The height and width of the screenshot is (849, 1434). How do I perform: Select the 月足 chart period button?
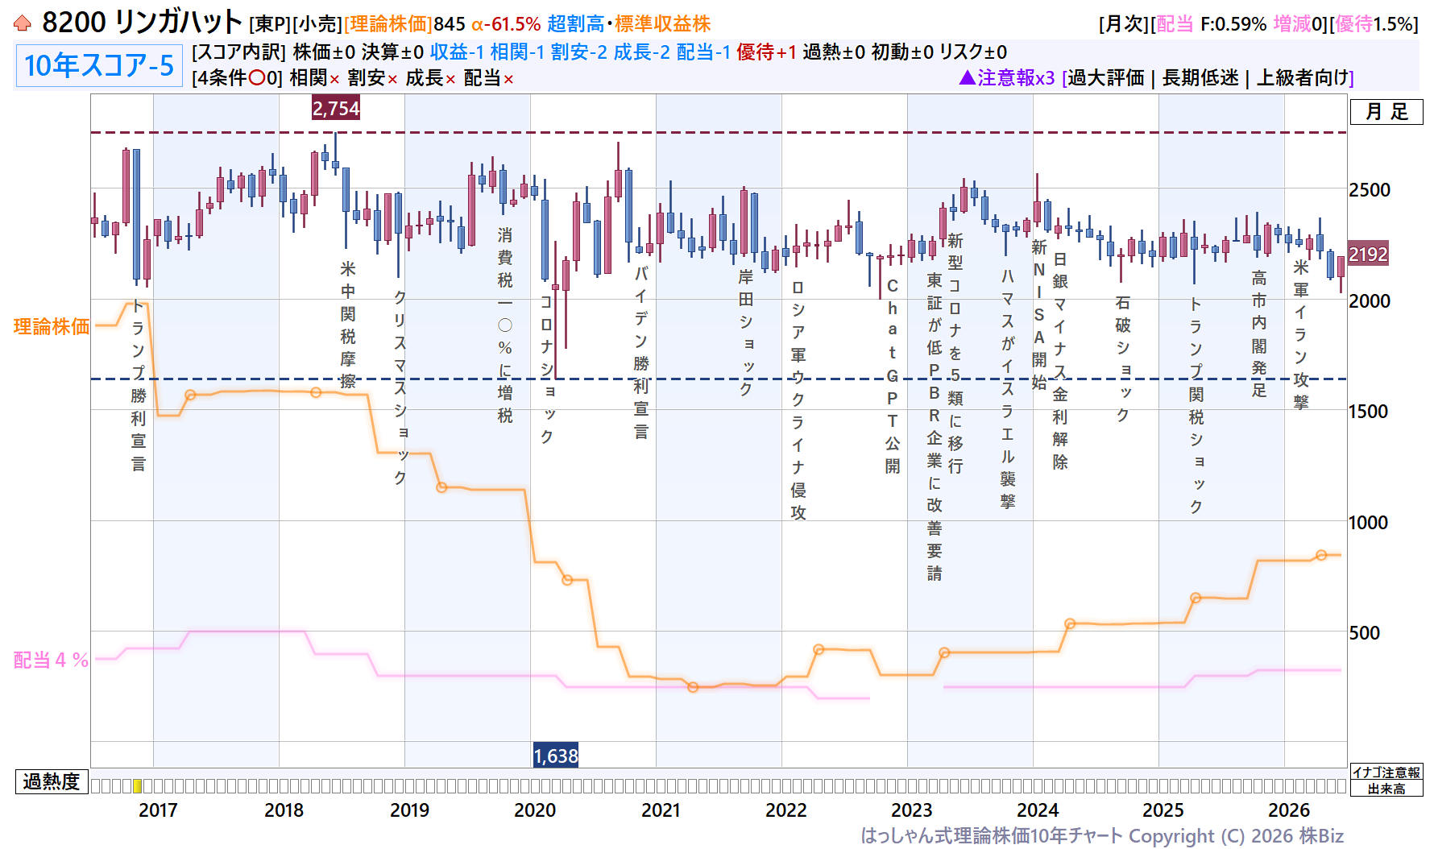1386,112
